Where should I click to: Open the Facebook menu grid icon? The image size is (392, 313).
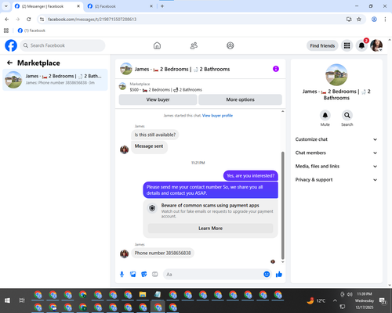point(347,45)
